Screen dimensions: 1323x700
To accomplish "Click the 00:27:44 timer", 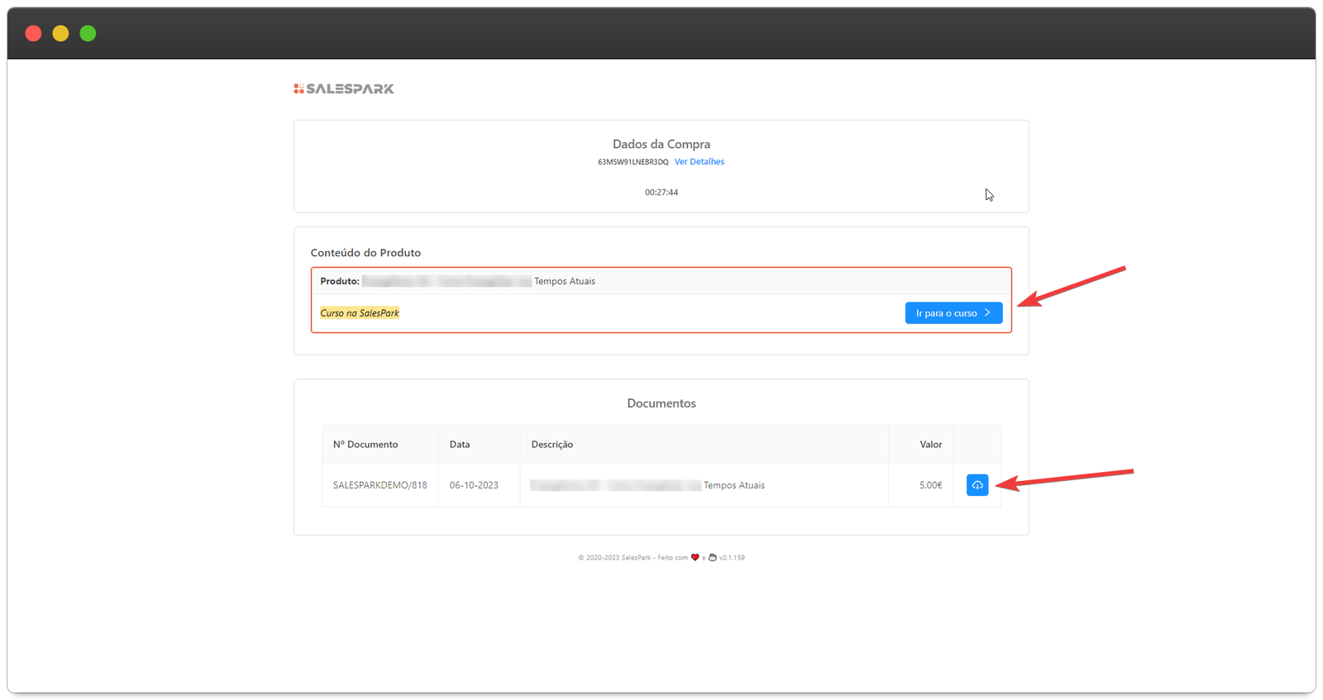I will [x=661, y=193].
